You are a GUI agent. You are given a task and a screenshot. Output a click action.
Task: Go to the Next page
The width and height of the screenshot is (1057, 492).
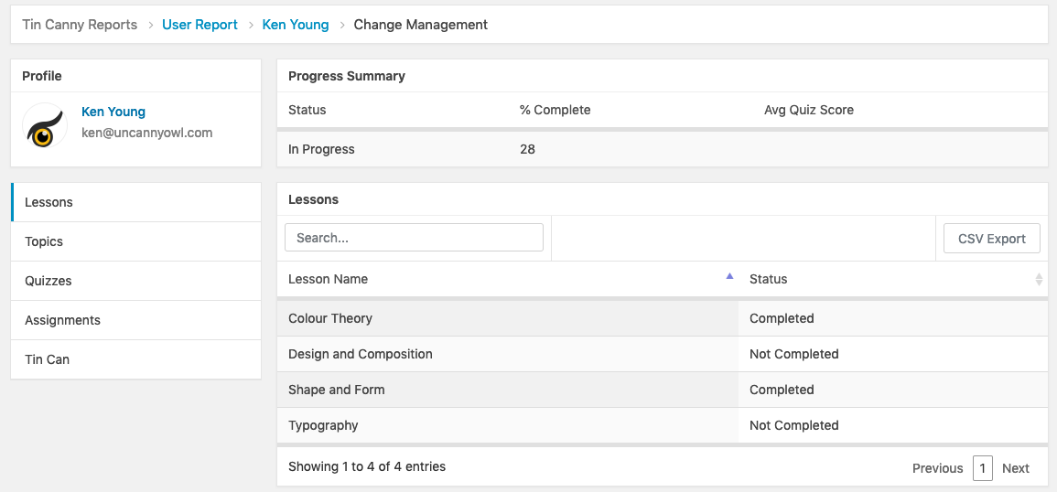1015,468
